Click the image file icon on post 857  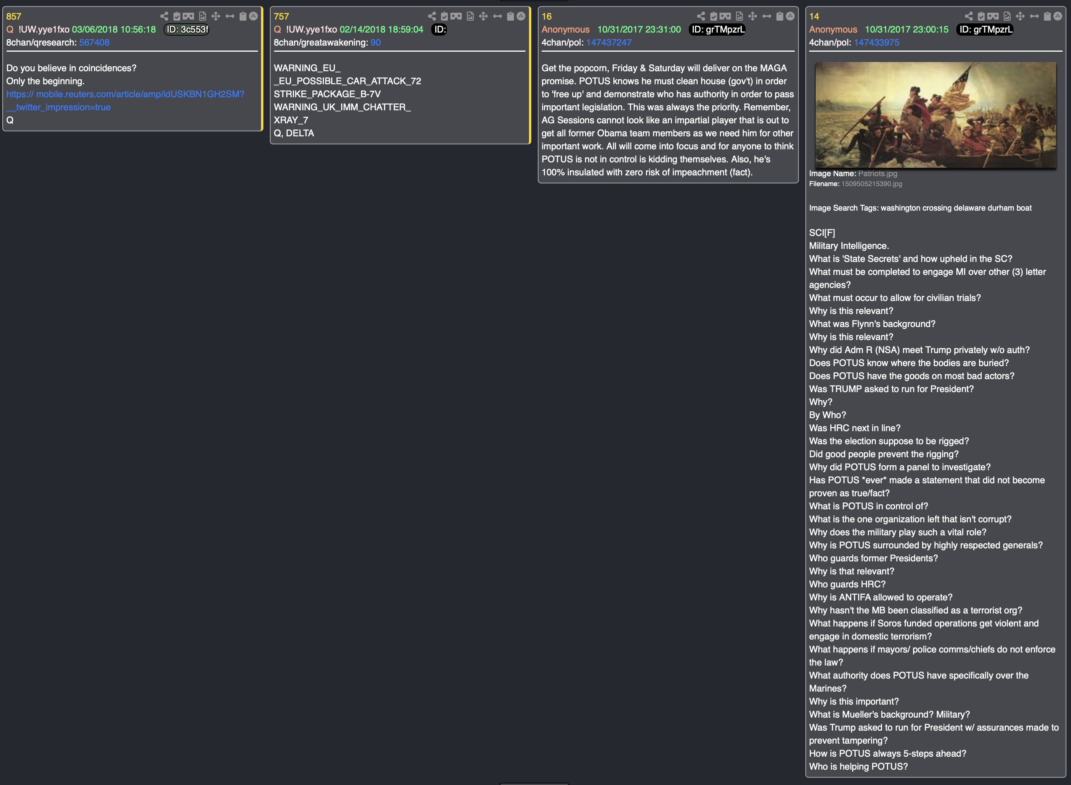pos(202,16)
